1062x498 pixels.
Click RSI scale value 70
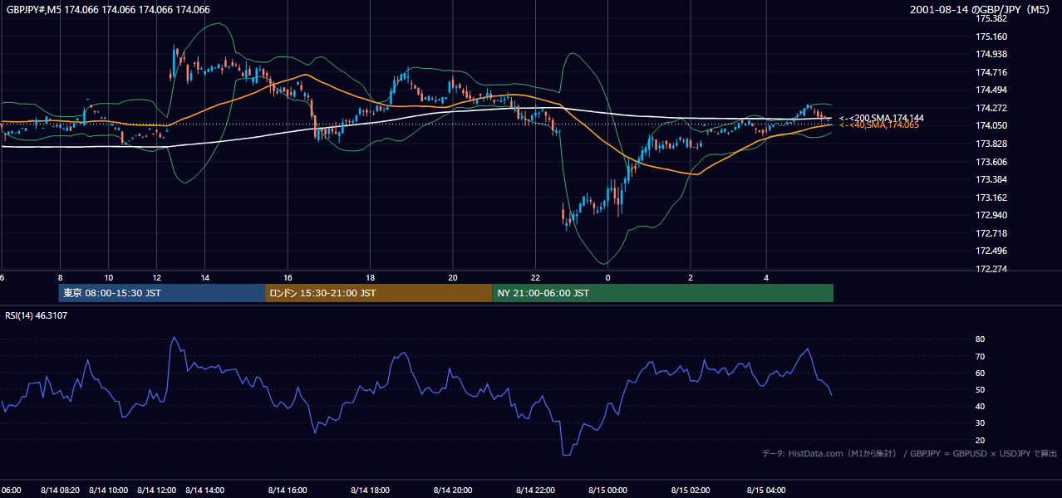pos(981,356)
